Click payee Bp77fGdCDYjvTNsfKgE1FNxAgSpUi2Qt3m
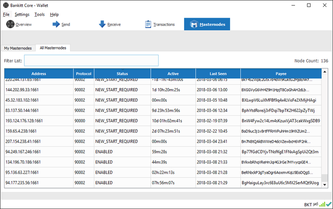 pyautogui.click(x=280, y=152)
